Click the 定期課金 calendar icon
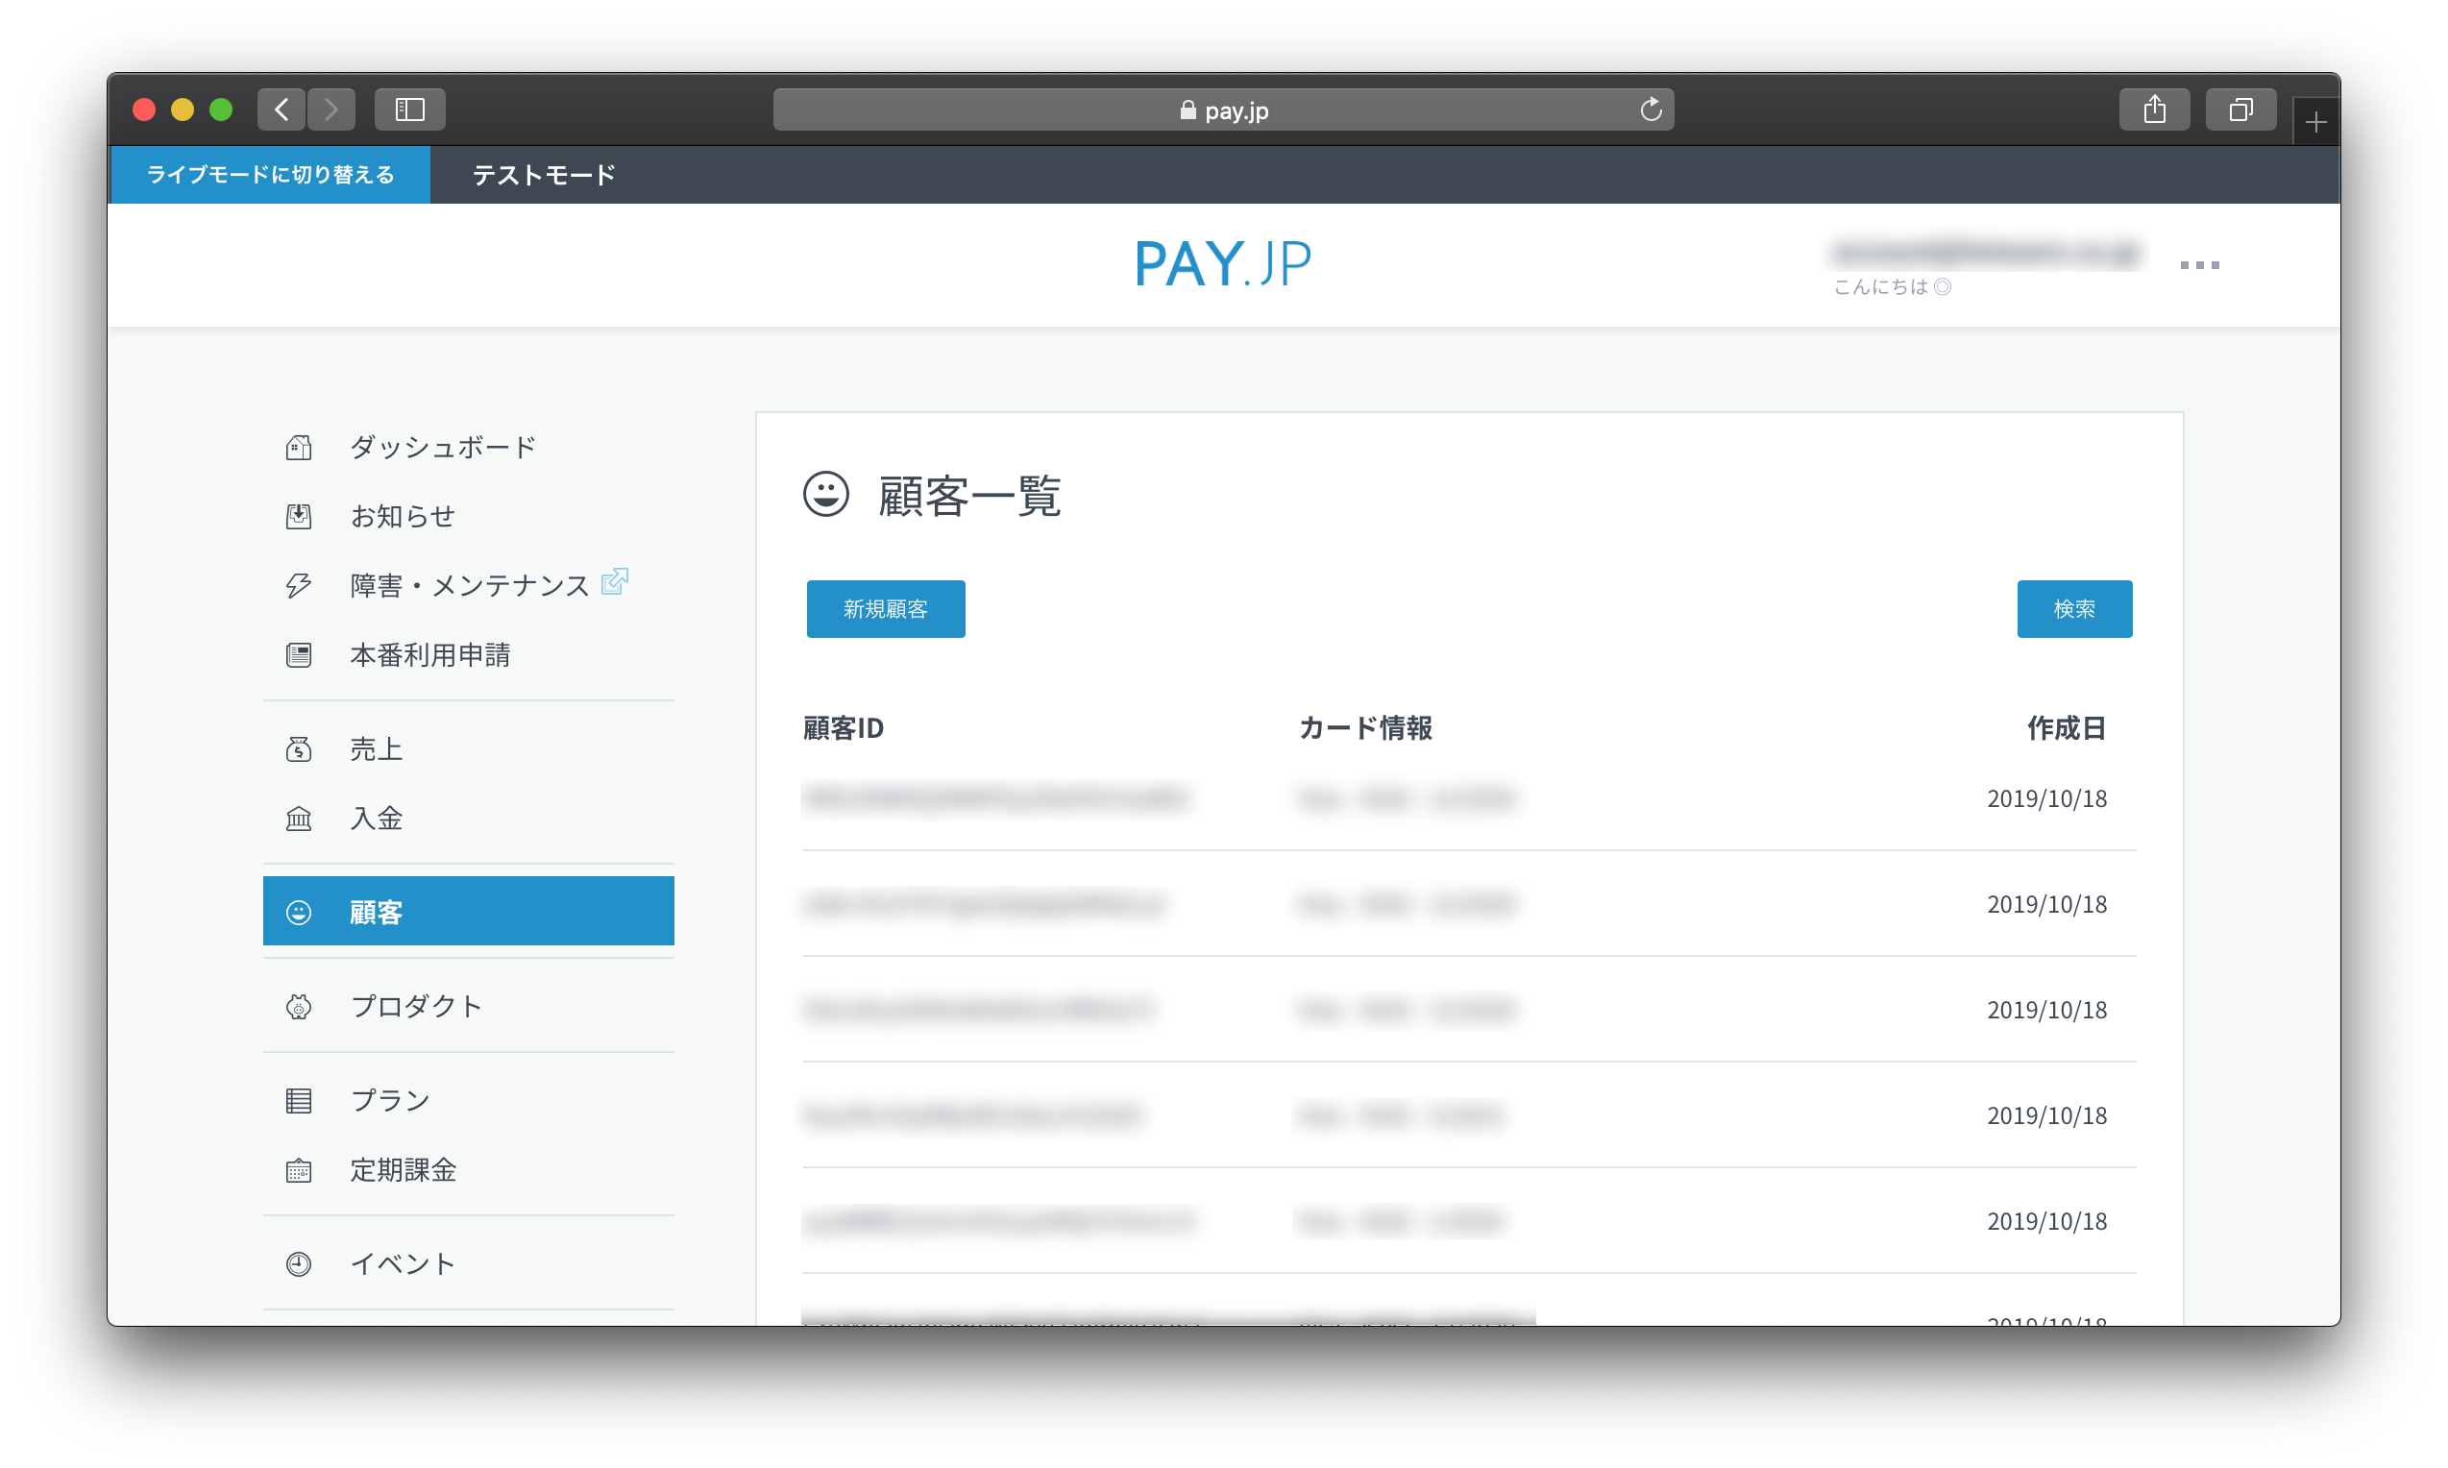Viewport: 2448px width, 1468px height. (299, 1170)
